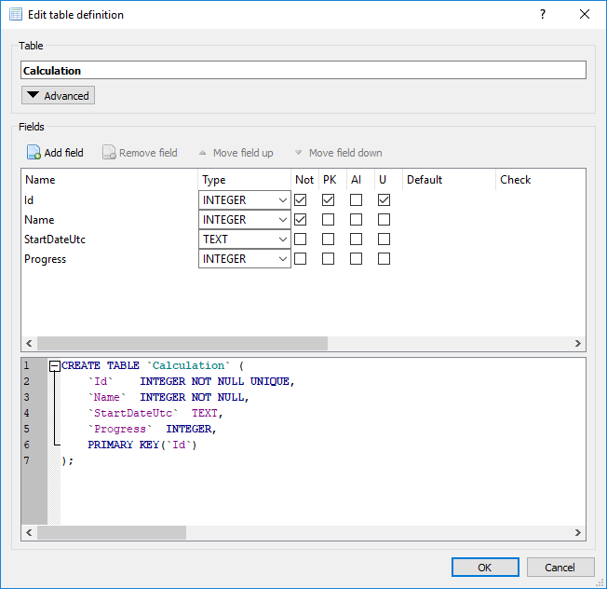Viewport: 607px width, 589px height.
Task: Click the `Name` INTEGER NOT NULL line
Action: click(169, 397)
